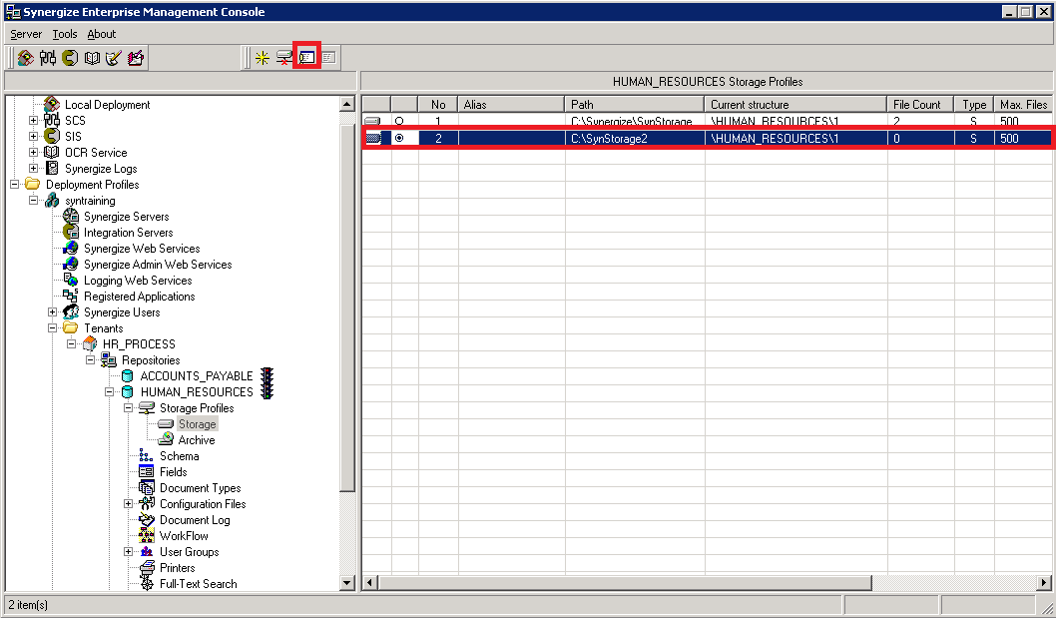Click the tree panel scroll down arrow
Image resolution: width=1056 pixels, height=618 pixels.
coord(347,583)
